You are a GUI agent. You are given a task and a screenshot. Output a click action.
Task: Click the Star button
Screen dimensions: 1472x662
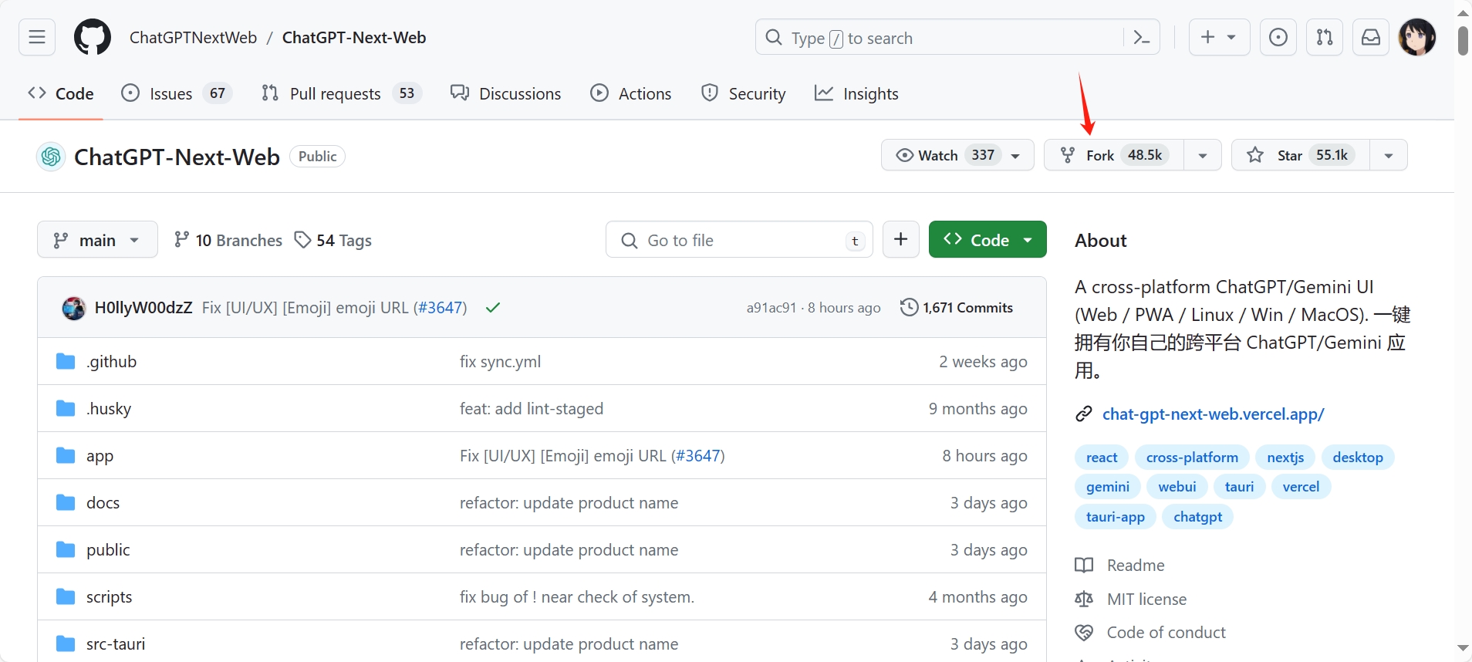point(1301,155)
